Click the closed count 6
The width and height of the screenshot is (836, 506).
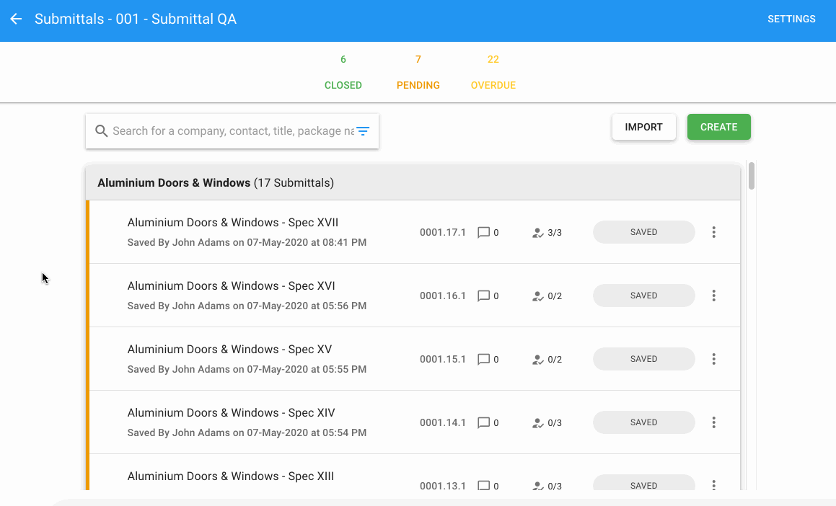343,59
